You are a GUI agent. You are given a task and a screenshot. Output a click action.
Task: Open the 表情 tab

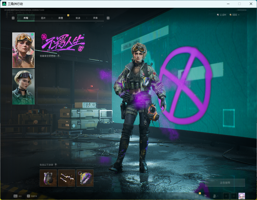61,18
